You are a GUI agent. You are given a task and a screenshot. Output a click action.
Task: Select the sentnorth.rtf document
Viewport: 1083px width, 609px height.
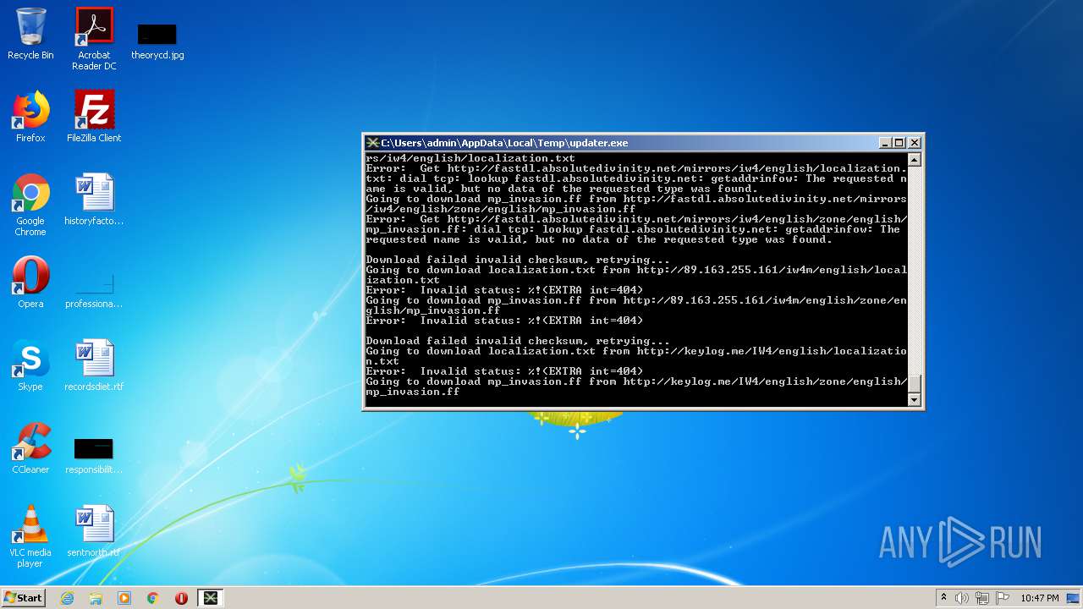pos(94,531)
